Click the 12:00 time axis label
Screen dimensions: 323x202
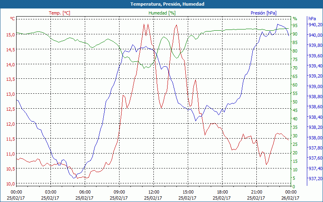coord(153,192)
